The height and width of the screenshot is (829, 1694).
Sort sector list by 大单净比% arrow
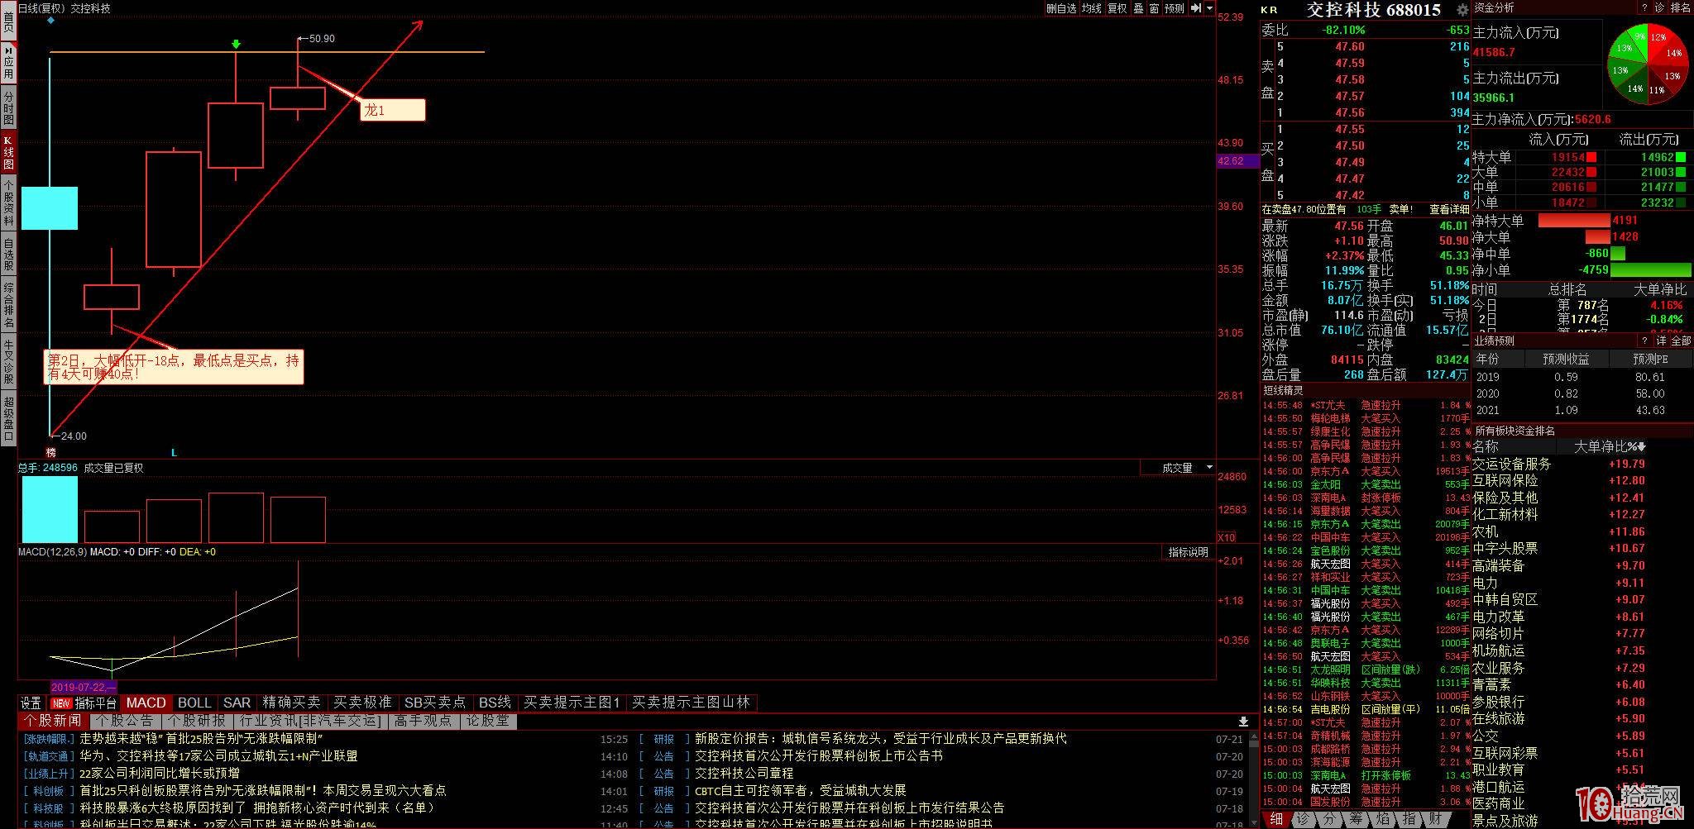pyautogui.click(x=1641, y=447)
